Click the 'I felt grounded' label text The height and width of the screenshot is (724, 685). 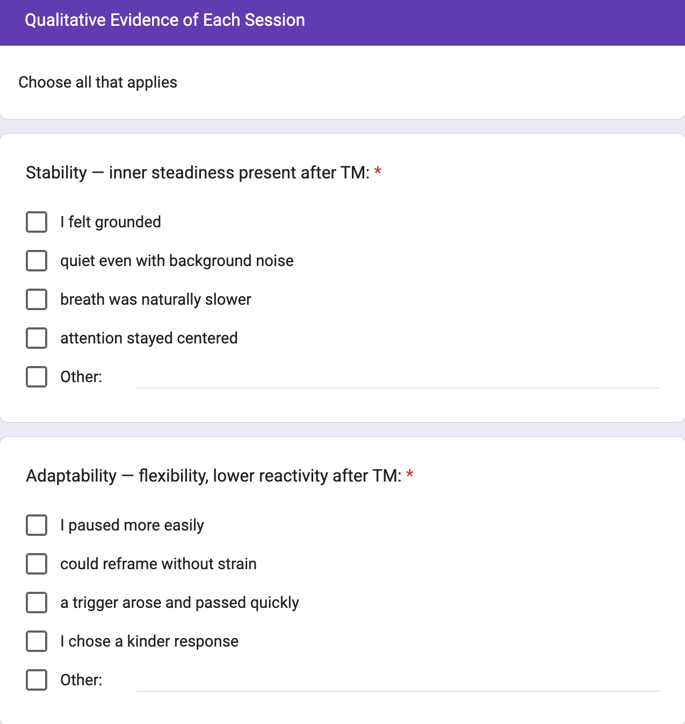click(x=111, y=222)
